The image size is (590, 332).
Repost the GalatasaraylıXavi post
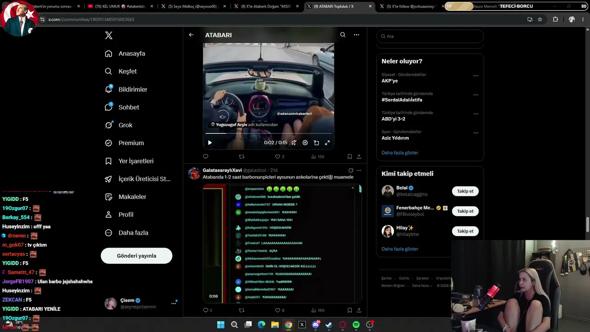(242, 310)
